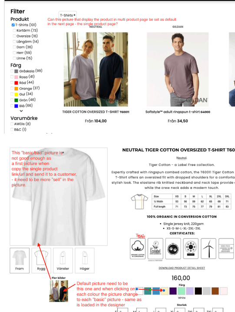The width and height of the screenshot is (235, 312).
Task: Select the Höger right view thumbnail
Action: [x=84, y=260]
